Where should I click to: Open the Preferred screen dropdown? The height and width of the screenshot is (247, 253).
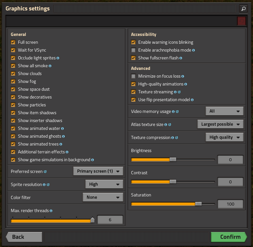98,171
